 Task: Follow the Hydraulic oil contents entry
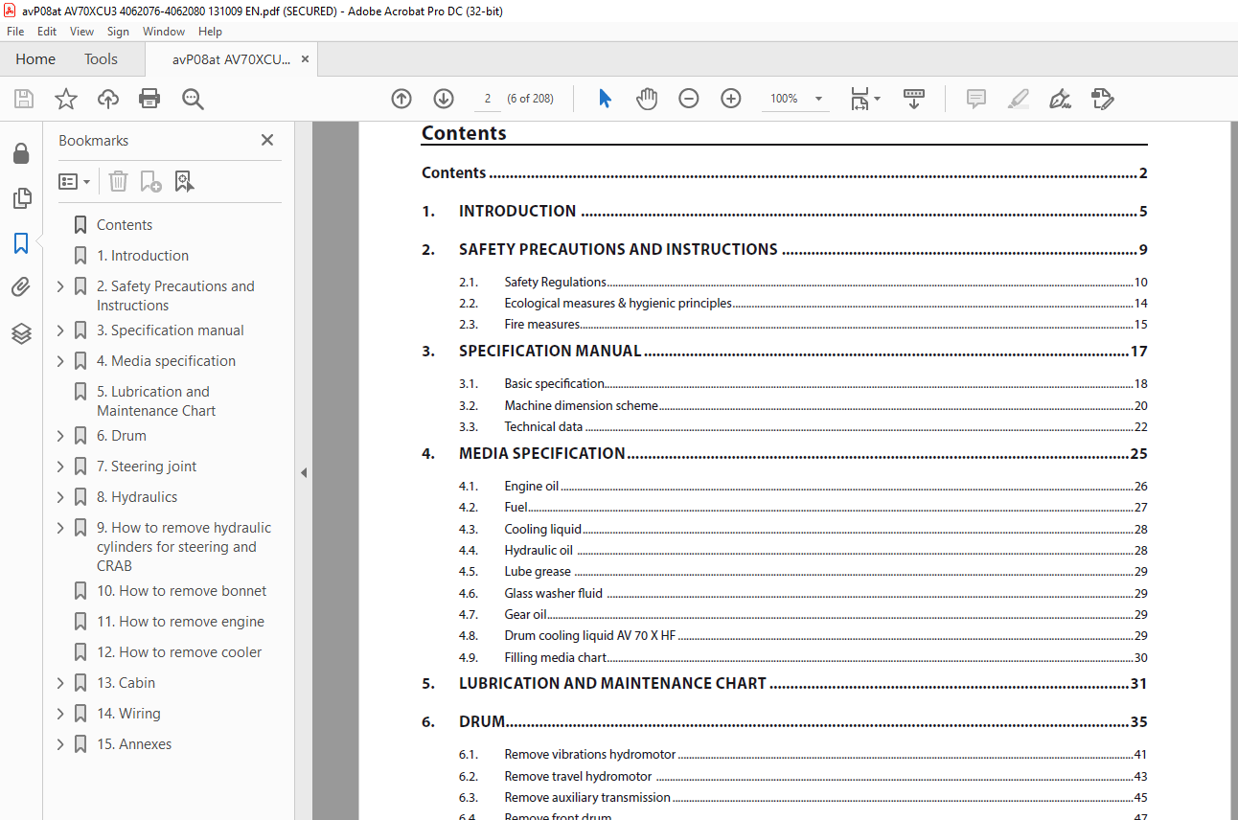[x=539, y=551]
